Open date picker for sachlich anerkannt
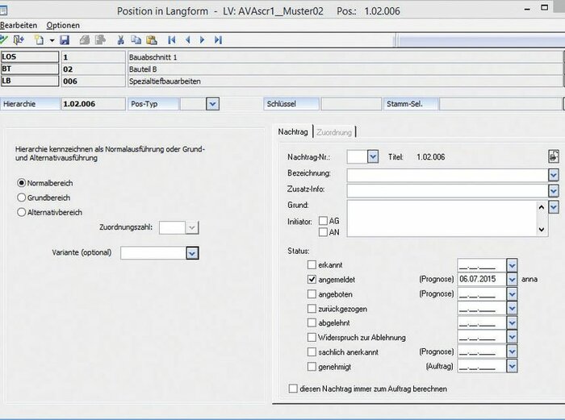Viewport: 565px width, 420px height. 512,351
